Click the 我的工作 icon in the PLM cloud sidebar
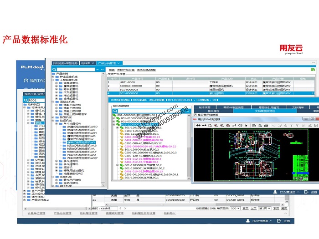Image resolution: width=319 pixels, height=239 pixels. (26, 81)
